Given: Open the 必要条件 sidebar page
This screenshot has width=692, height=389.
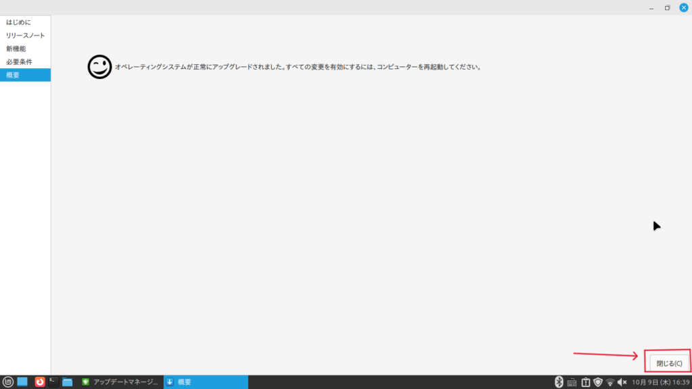Looking at the screenshot, I should [19, 62].
